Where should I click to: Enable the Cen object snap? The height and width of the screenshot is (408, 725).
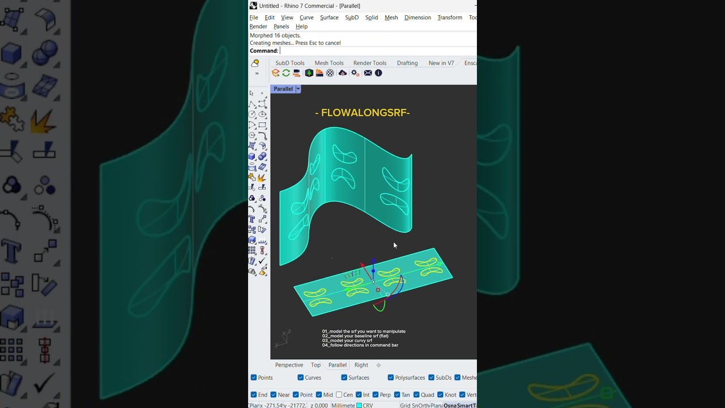pos(339,394)
